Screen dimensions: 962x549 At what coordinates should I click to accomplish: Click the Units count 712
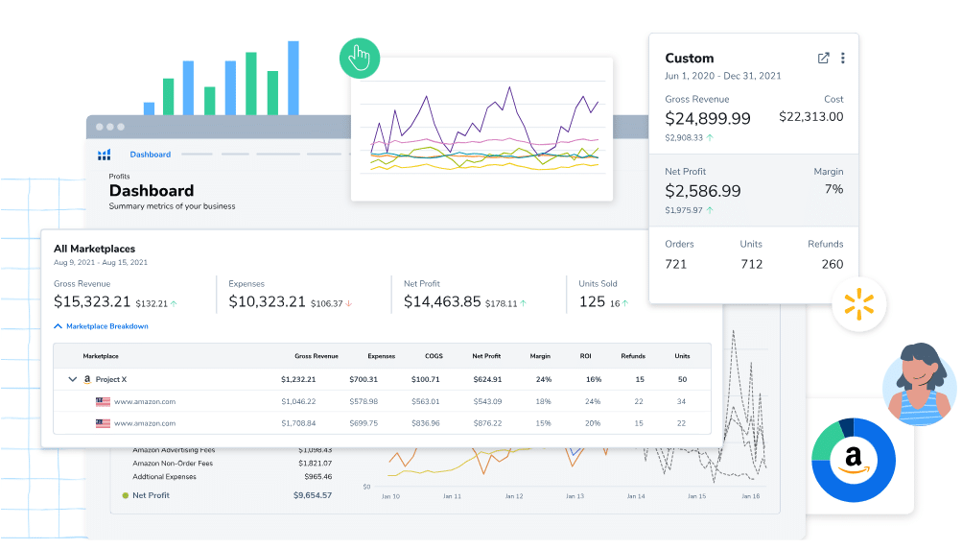[x=752, y=264]
